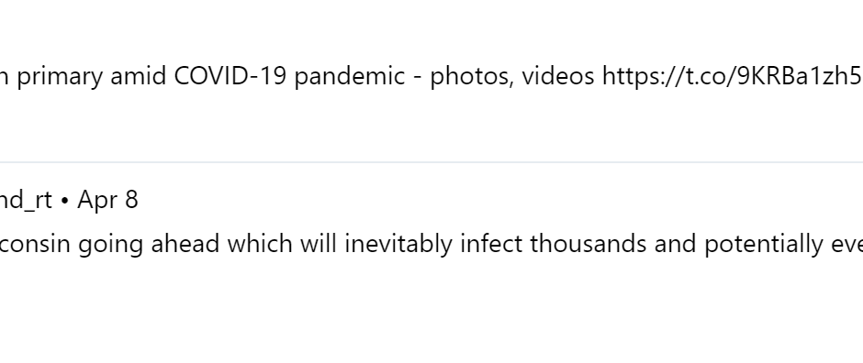Click the word photos in first tweet
The height and width of the screenshot is (363, 863).
[472, 77]
